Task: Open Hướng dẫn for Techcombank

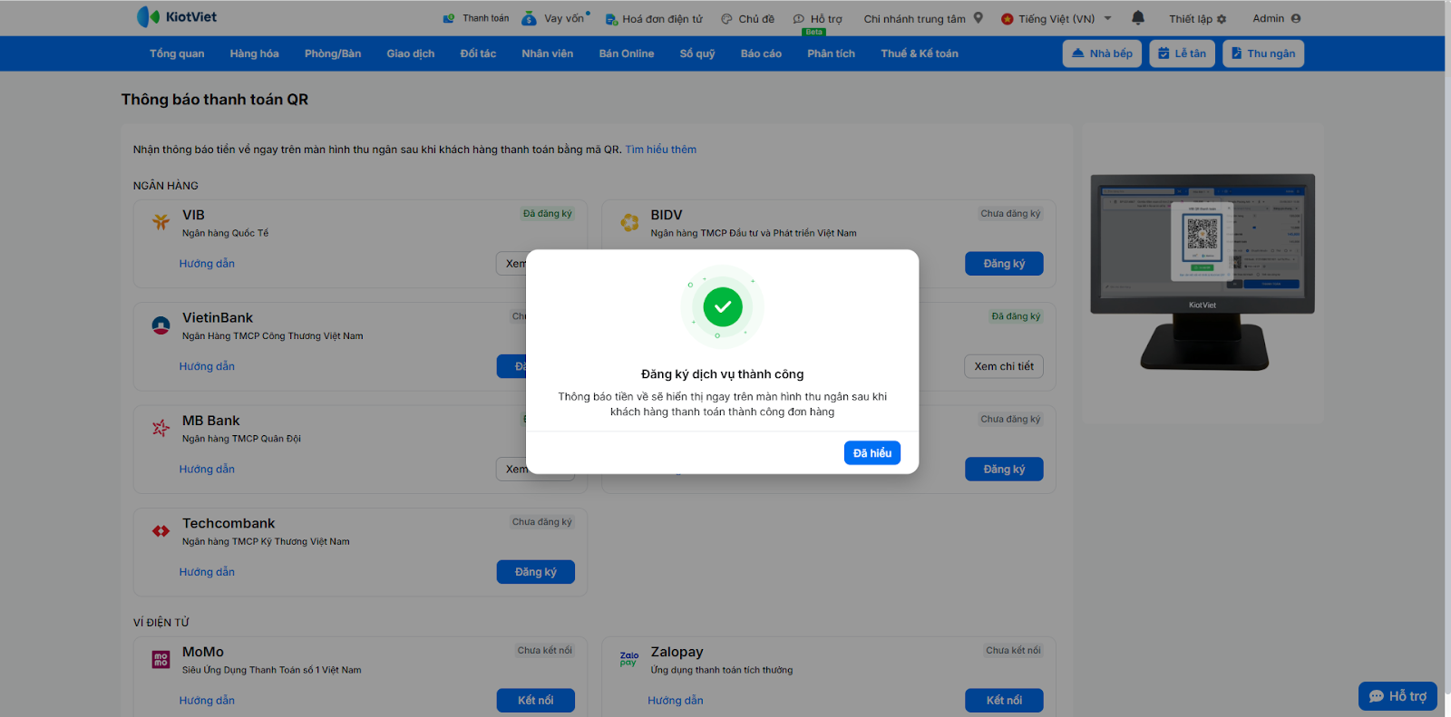Action: pos(207,572)
